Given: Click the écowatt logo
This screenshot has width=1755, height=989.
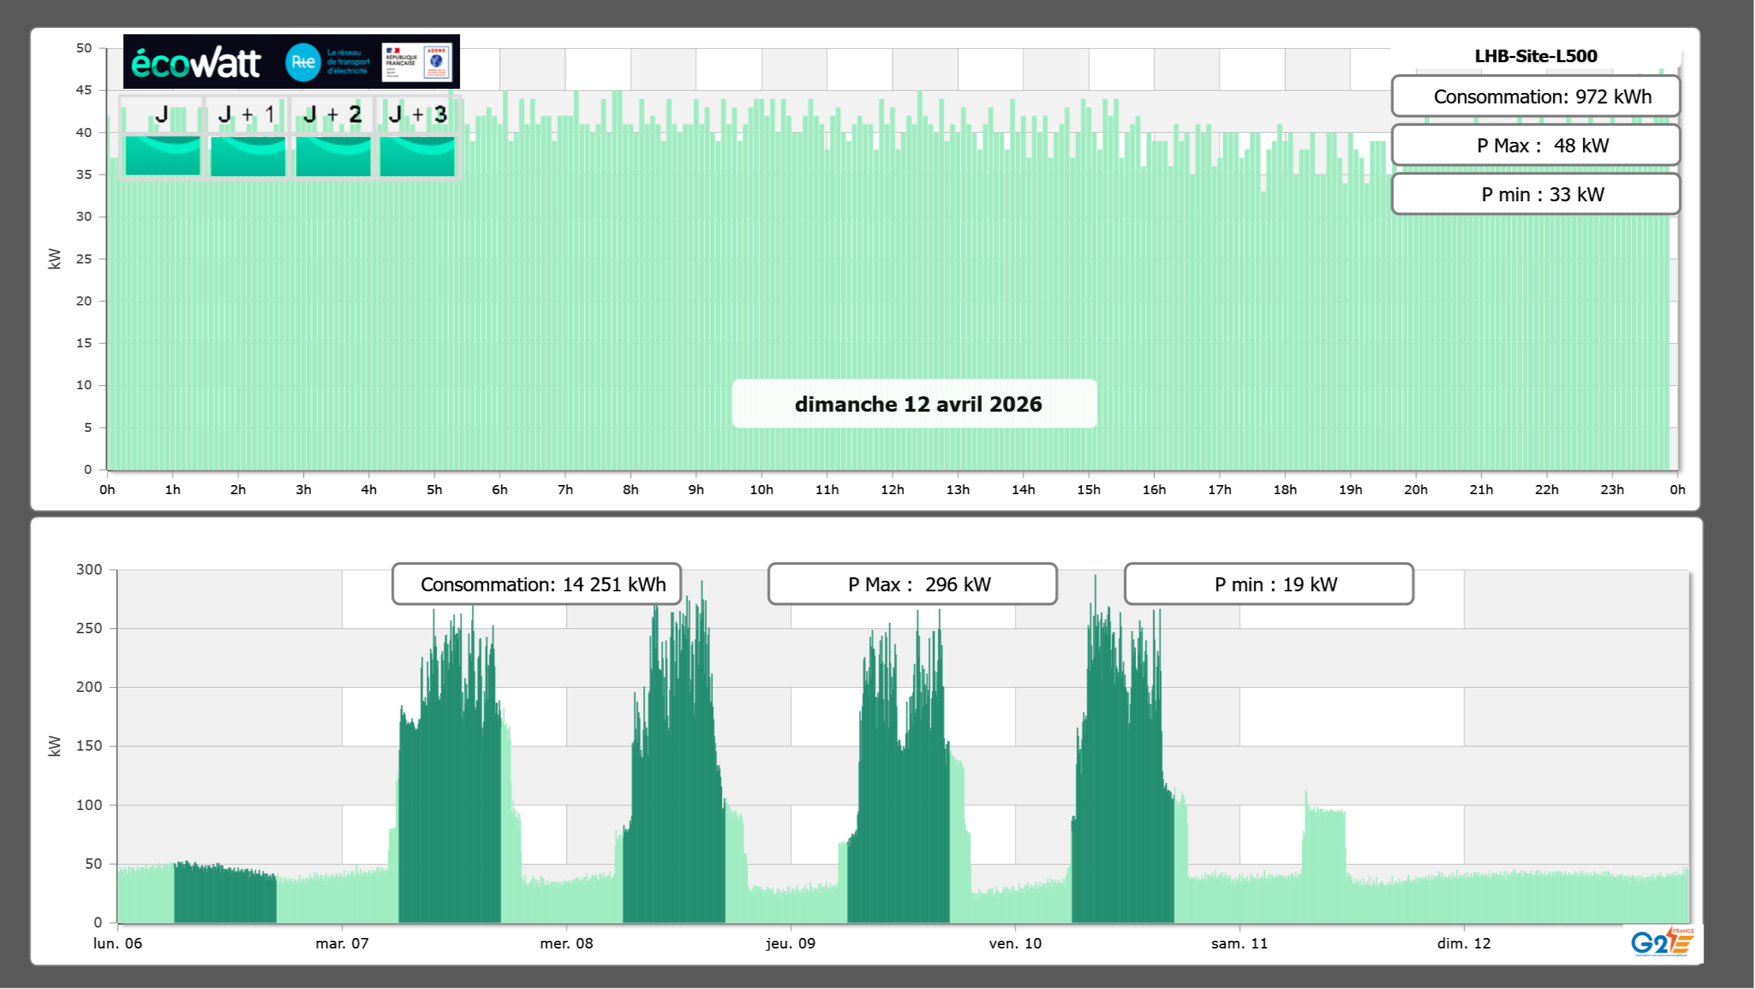Looking at the screenshot, I should [196, 63].
